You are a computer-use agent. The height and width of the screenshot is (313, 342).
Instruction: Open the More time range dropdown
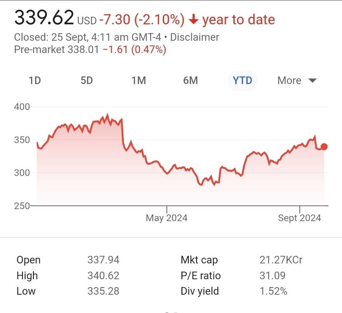[x=297, y=81]
